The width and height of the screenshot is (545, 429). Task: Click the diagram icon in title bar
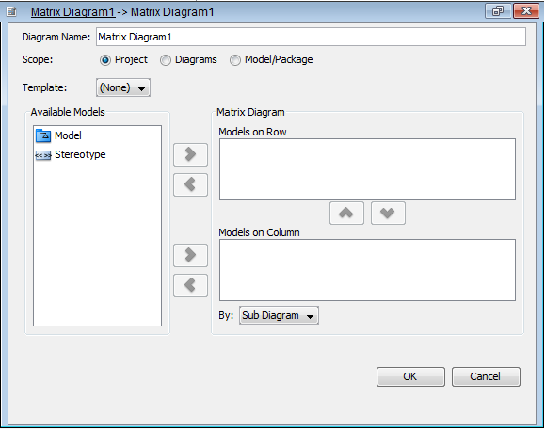pos(11,12)
